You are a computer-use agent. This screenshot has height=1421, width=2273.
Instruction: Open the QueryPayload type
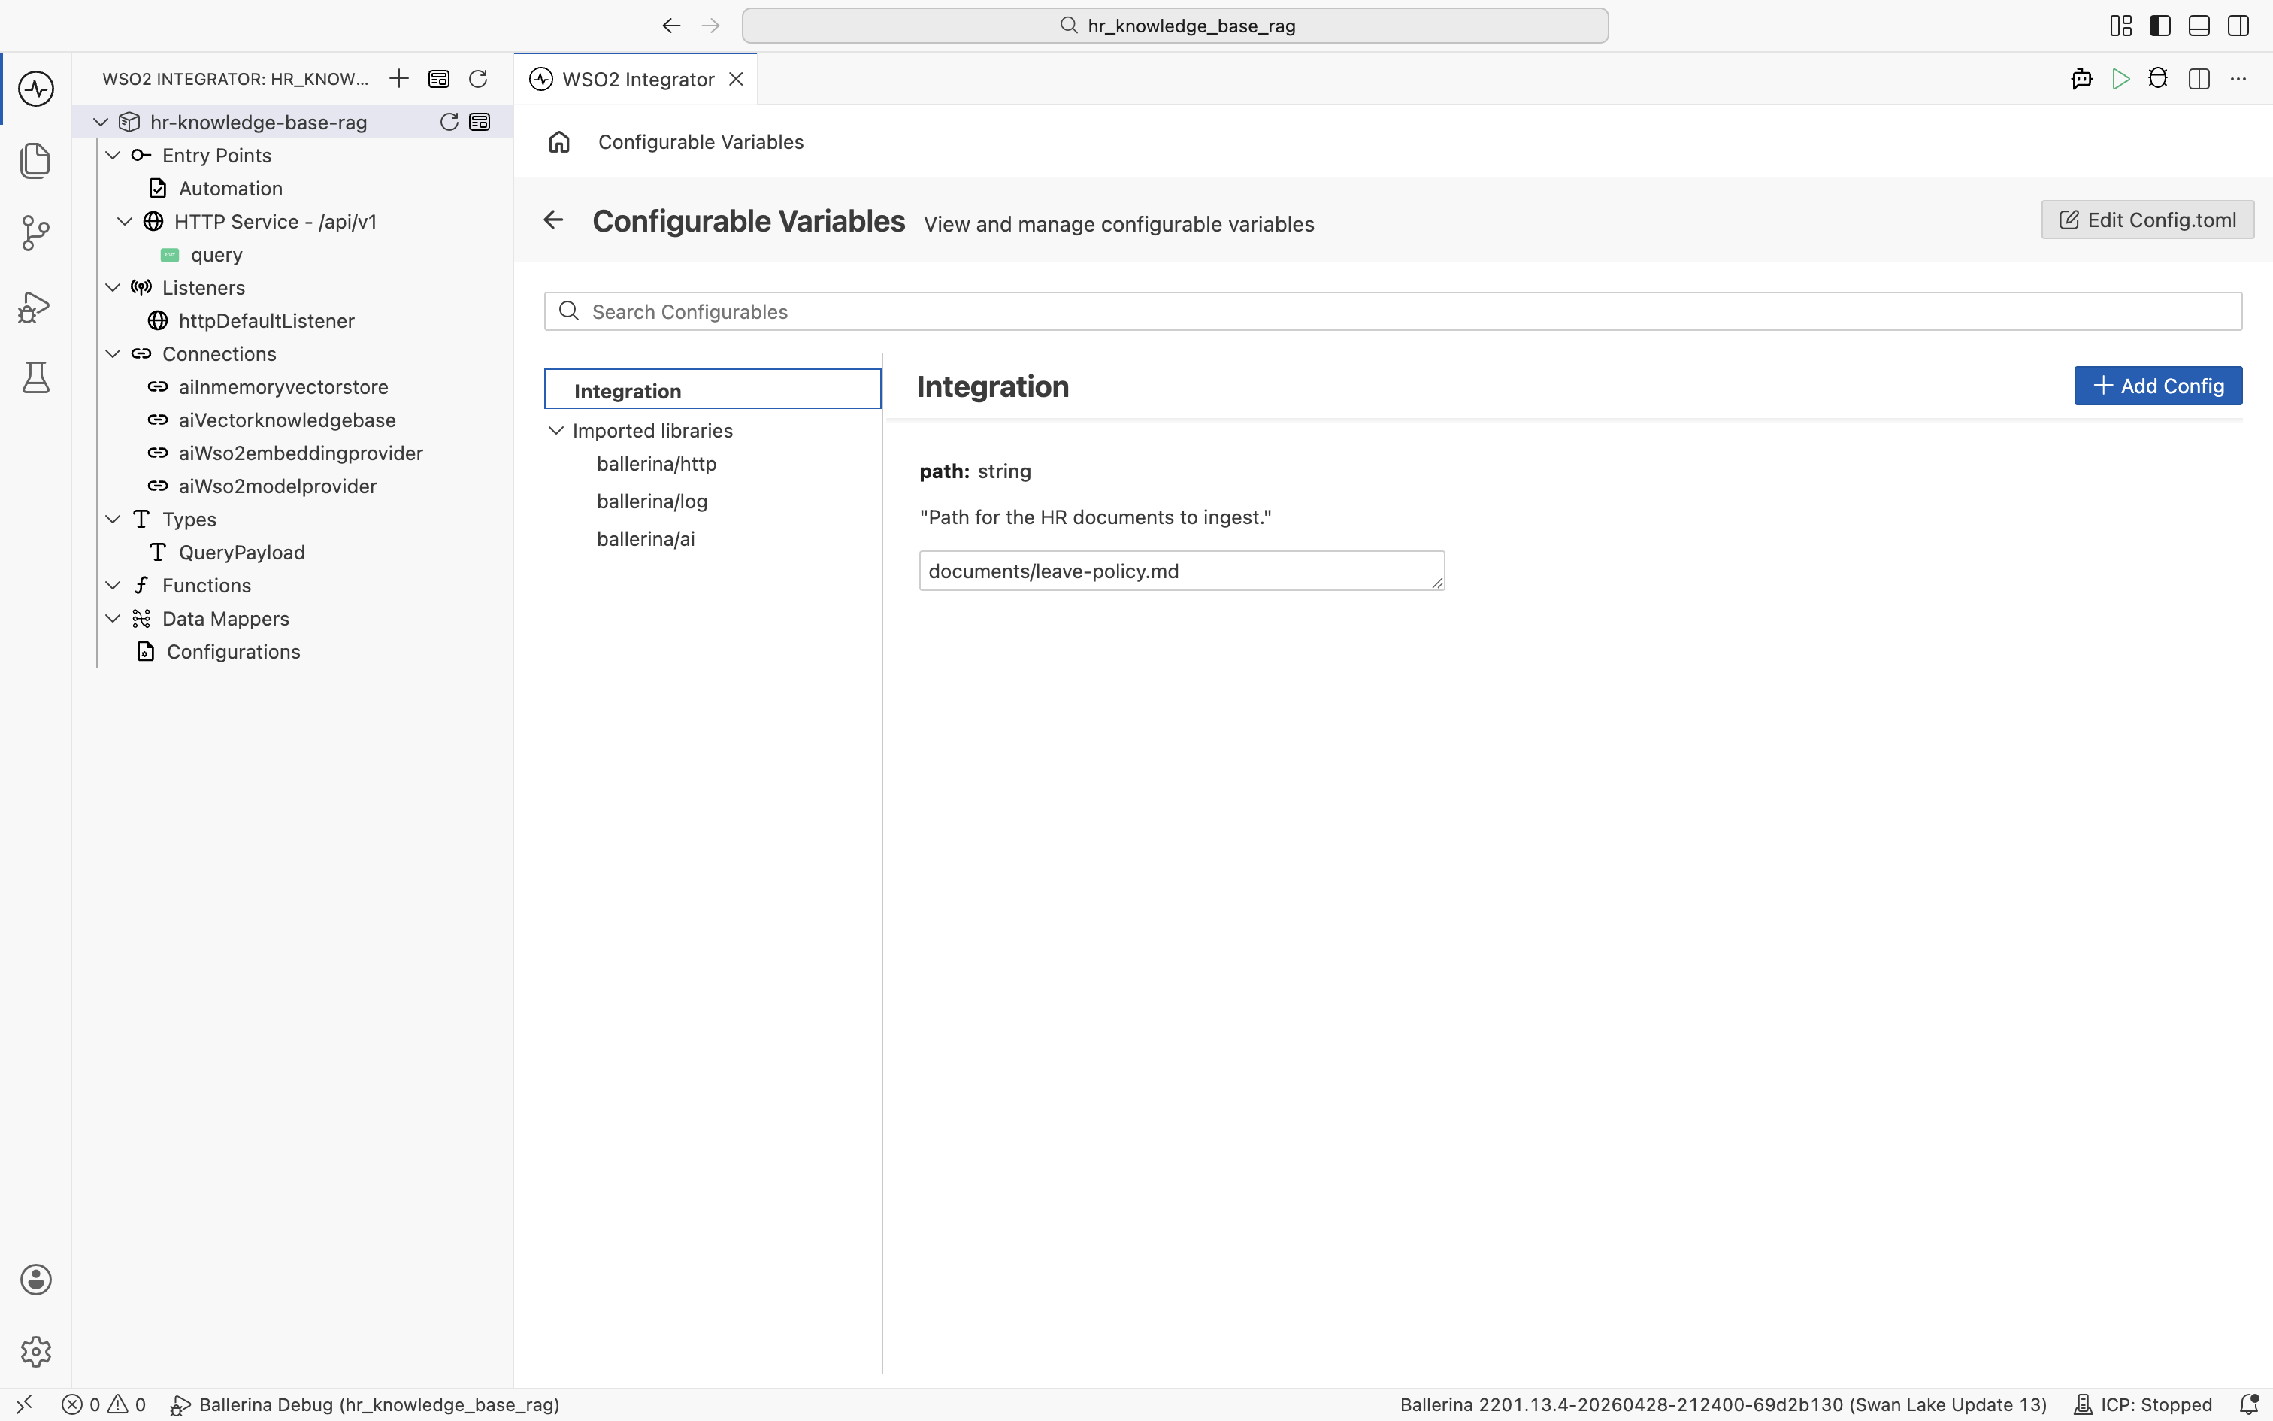(241, 553)
